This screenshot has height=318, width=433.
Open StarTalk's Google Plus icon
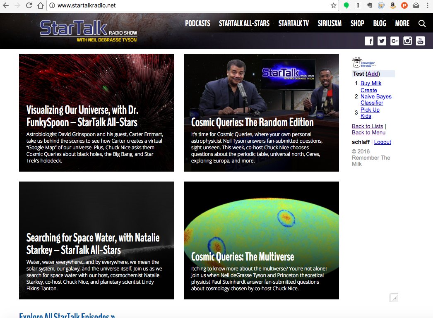point(395,41)
